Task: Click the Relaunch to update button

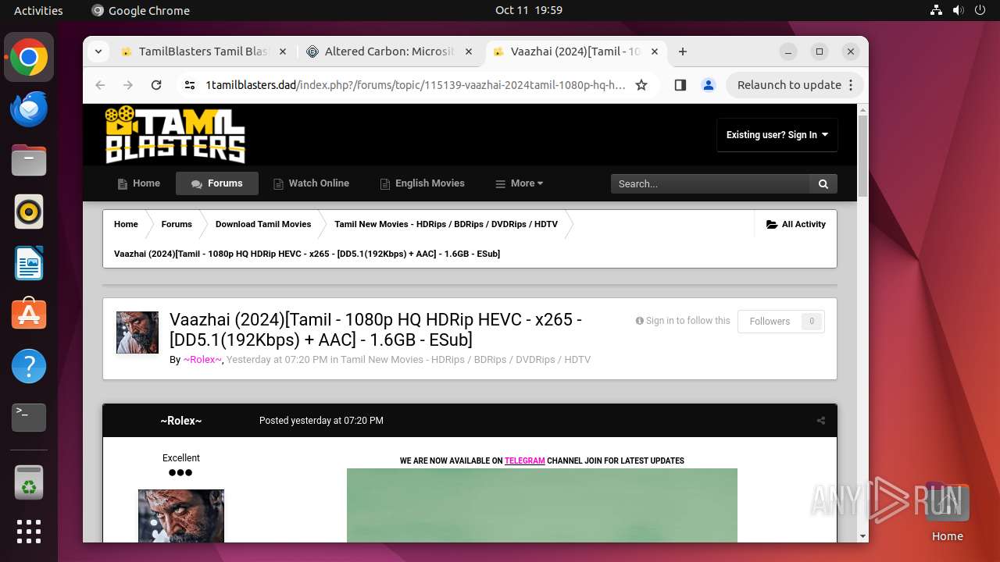Action: [x=789, y=85]
